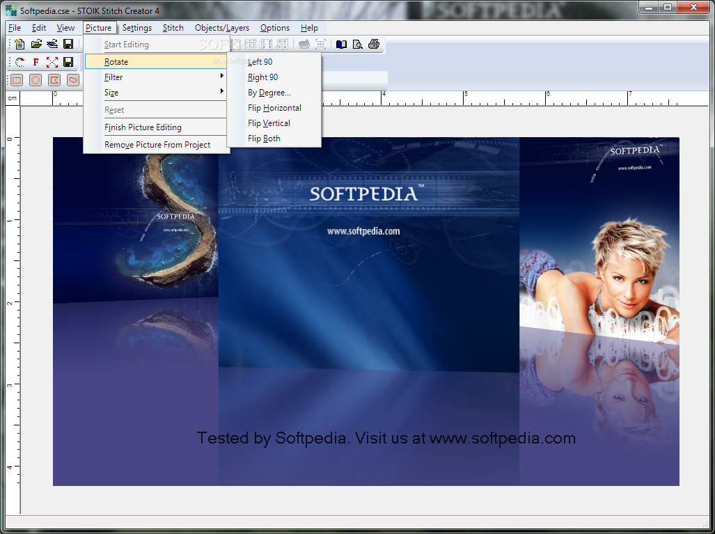
Task: Expand the Filter submenu
Action: (x=156, y=77)
